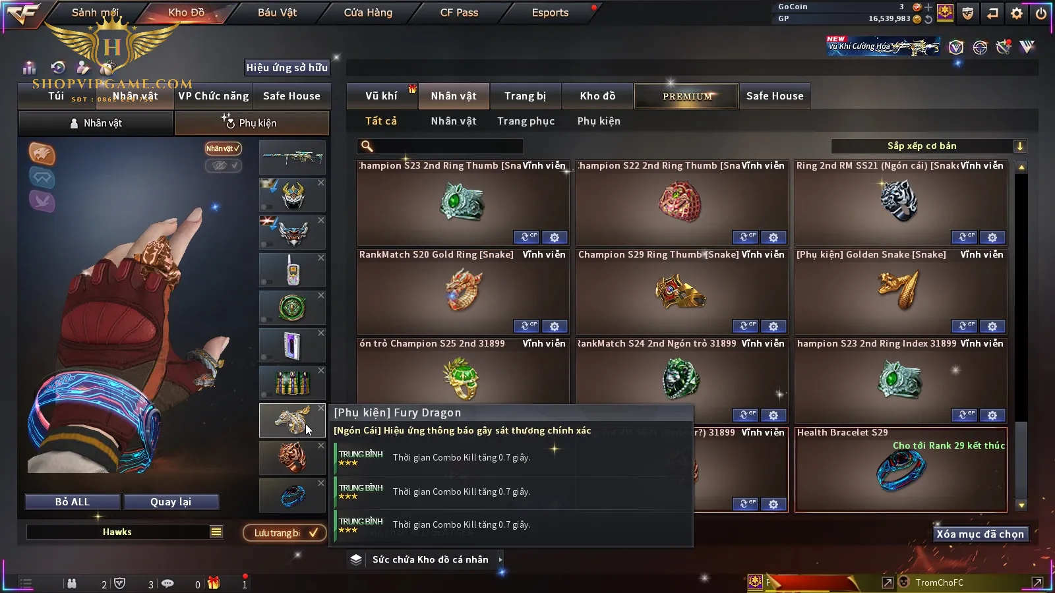Viewport: 1055px width, 593px height.
Task: Click the Bỏ ALL button
Action: [x=73, y=502]
